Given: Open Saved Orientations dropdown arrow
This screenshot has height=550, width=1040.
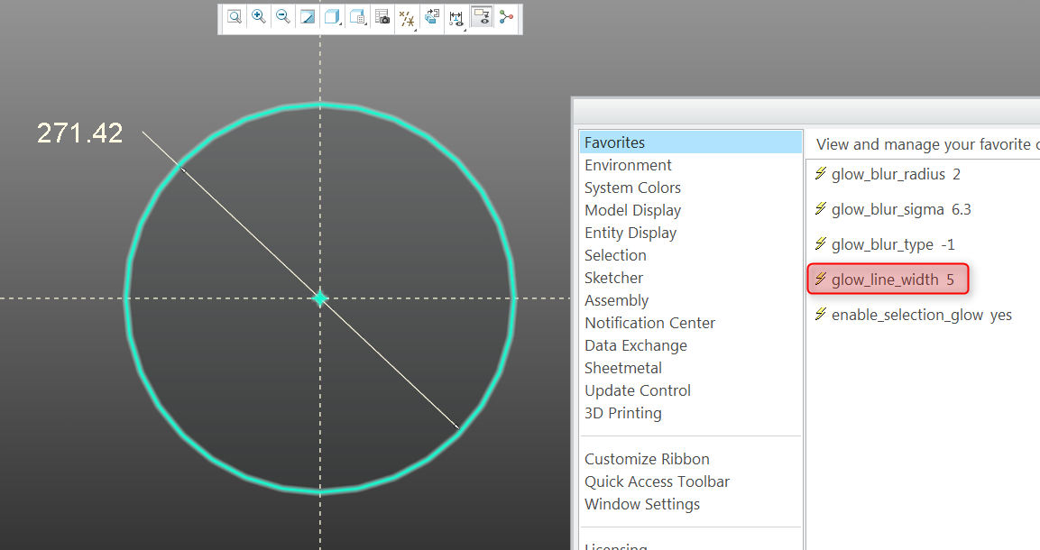Looking at the screenshot, I should pos(365,23).
